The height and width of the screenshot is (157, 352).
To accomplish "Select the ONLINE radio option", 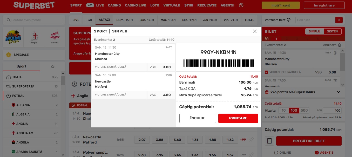I will [276, 153].
